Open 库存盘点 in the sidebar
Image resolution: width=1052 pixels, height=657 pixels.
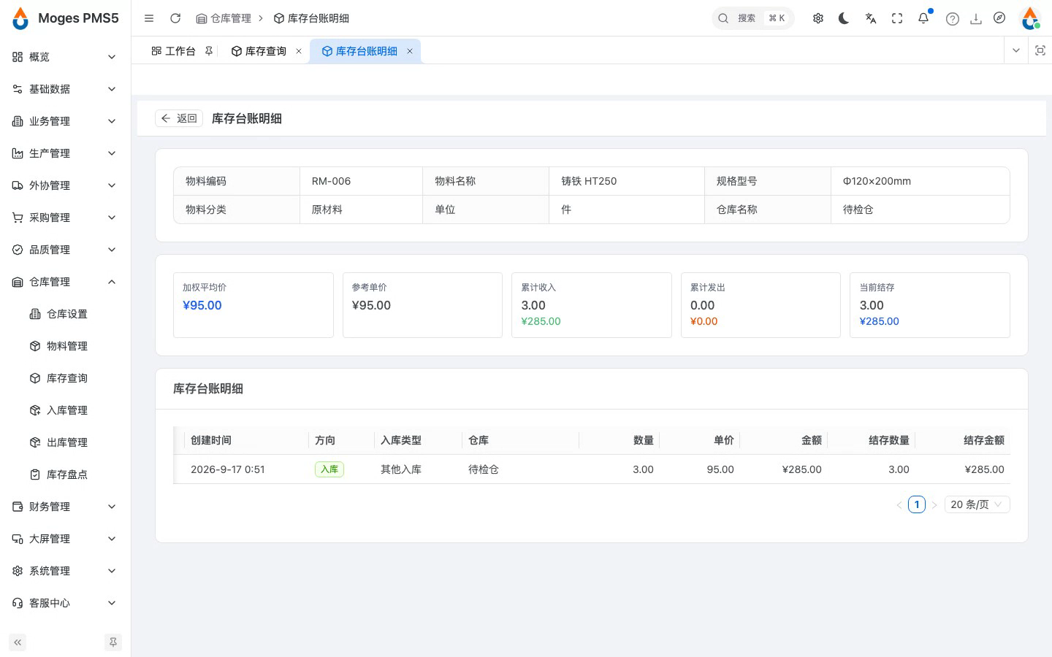click(66, 474)
